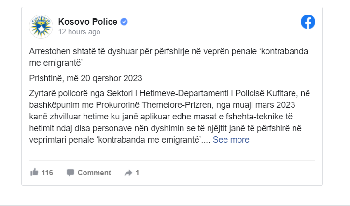This screenshot has height=206, width=350.
Task: Select the Comment label
Action: tap(94, 173)
